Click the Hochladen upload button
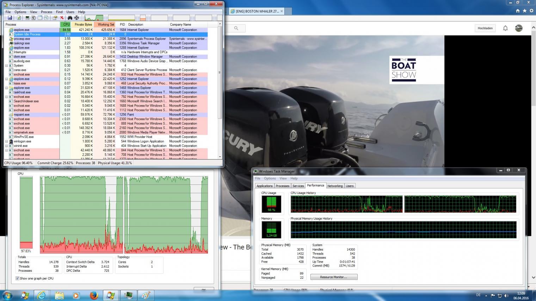The image size is (536, 301). [485, 28]
